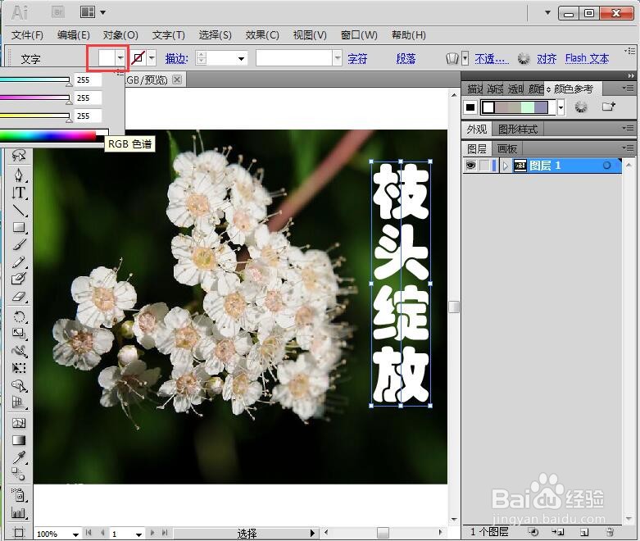Expand the 图层 1 disclosure triangle
Image resolution: width=640 pixels, height=541 pixels.
click(x=506, y=166)
